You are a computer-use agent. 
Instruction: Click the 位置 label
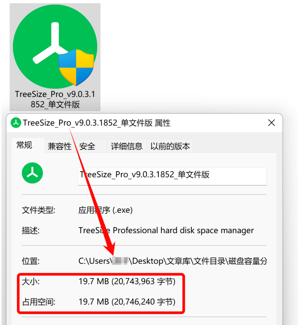(x=31, y=261)
